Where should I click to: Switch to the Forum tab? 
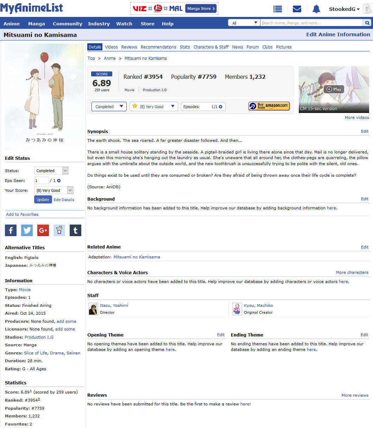click(253, 47)
